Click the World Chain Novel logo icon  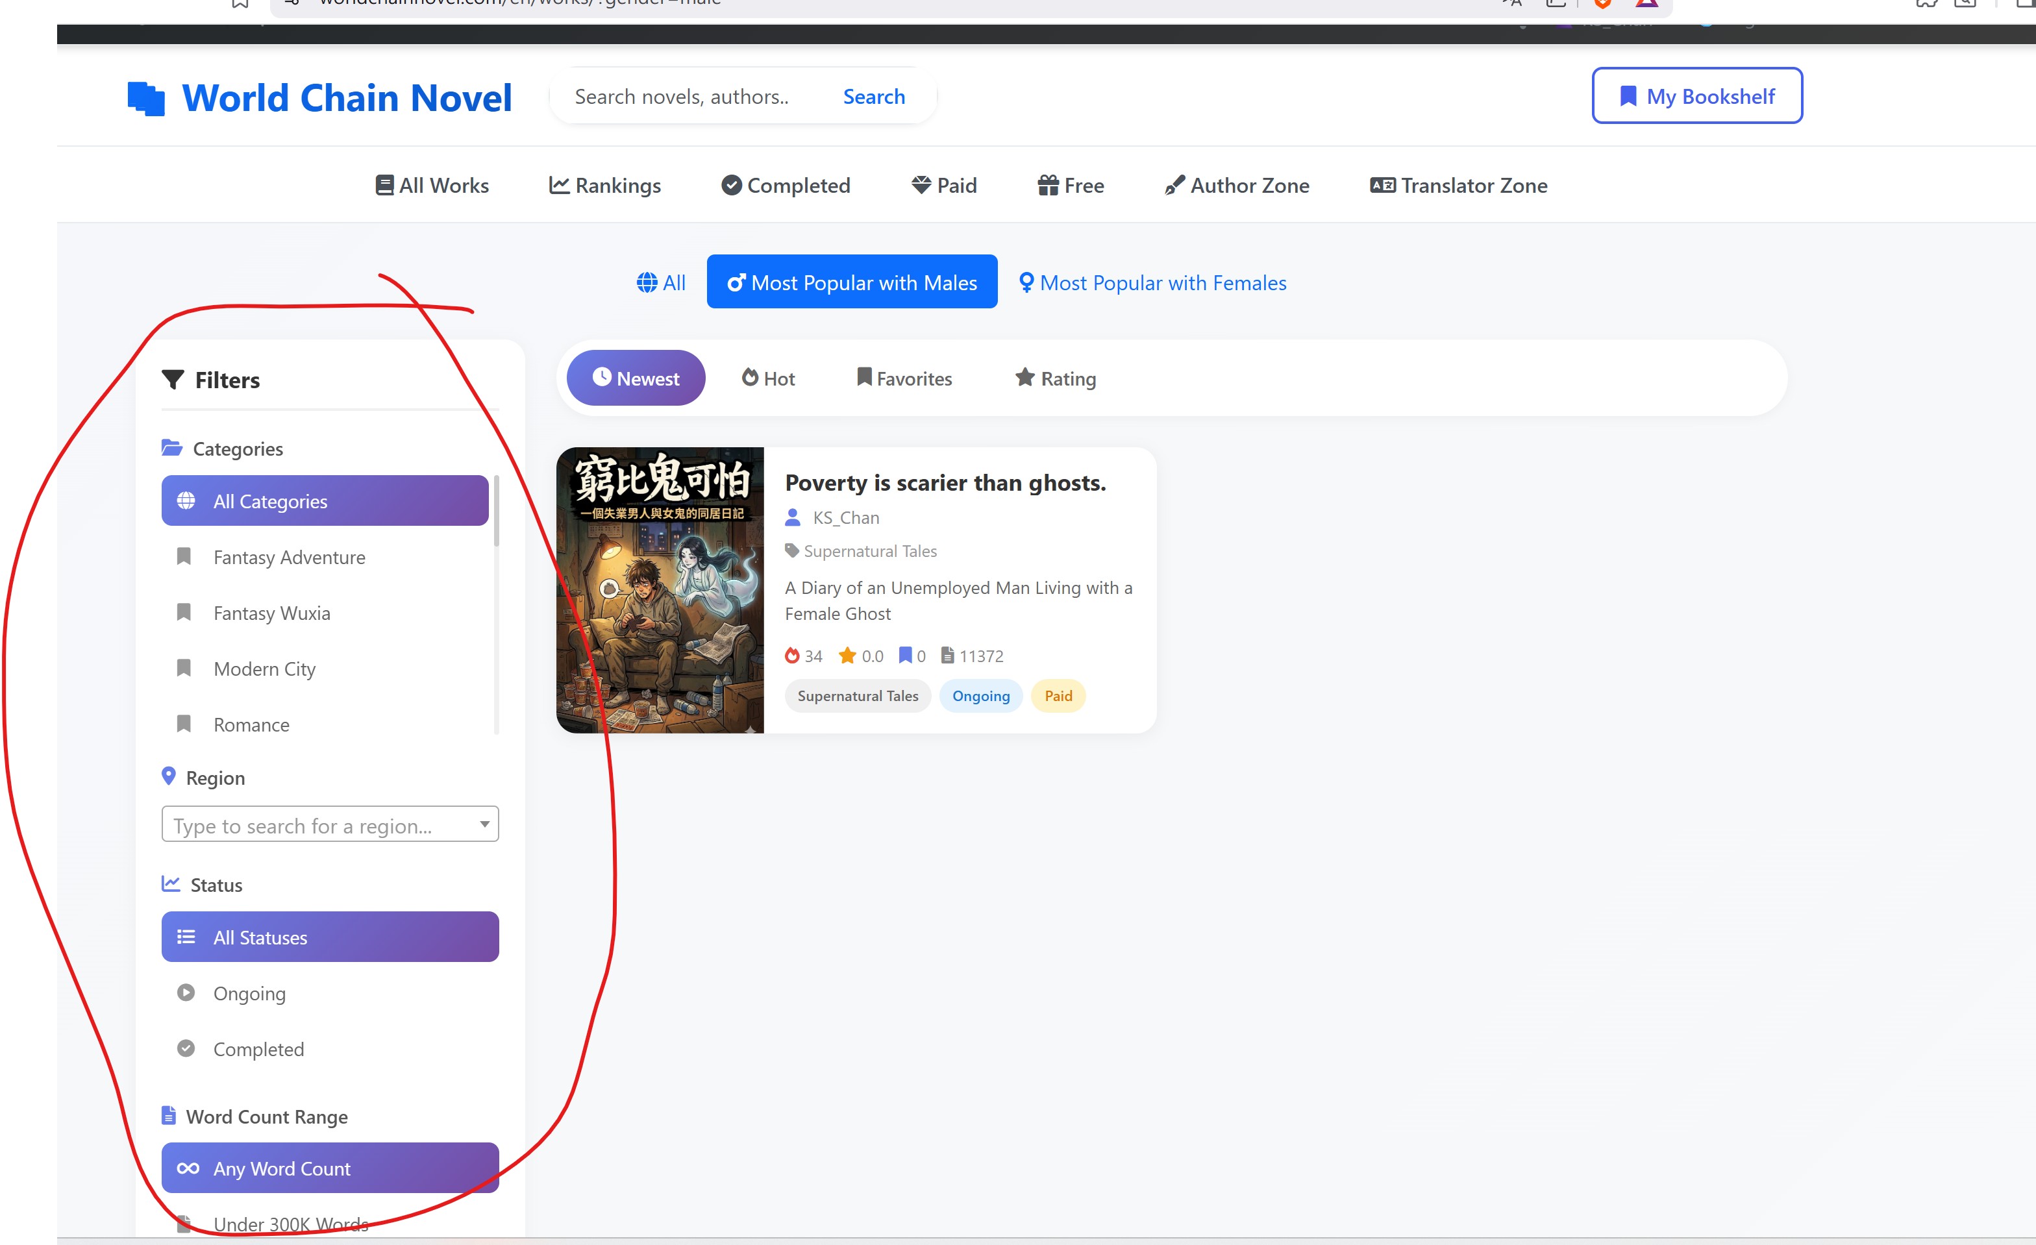pyautogui.click(x=146, y=98)
